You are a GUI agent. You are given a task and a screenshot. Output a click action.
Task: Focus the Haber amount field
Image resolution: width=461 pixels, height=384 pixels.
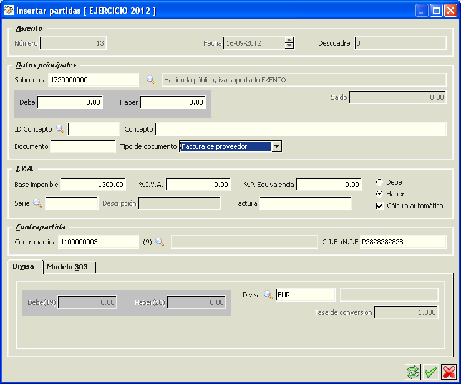pos(173,102)
